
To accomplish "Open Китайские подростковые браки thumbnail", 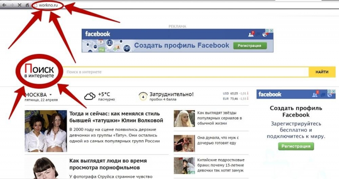I will pyautogui.click(x=184, y=165).
